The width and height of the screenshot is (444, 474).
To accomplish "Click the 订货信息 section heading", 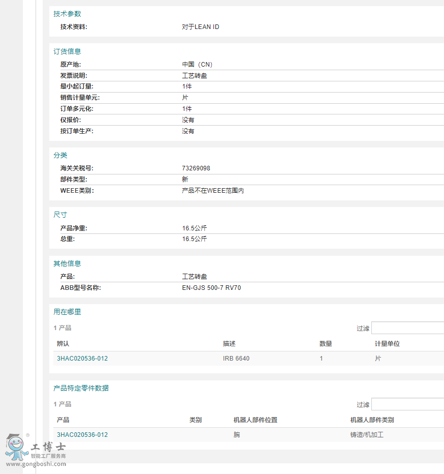I will click(x=68, y=51).
